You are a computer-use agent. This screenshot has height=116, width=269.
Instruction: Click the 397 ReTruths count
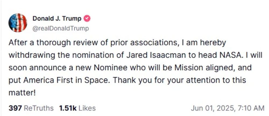[x=15, y=108]
